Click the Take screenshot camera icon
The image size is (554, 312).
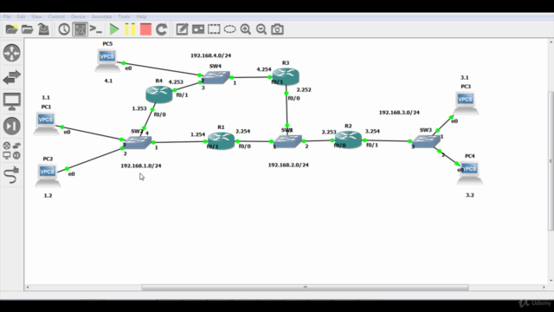tap(277, 29)
